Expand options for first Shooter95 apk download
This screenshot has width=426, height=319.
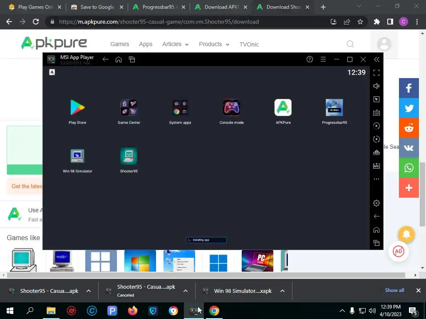coord(89,291)
